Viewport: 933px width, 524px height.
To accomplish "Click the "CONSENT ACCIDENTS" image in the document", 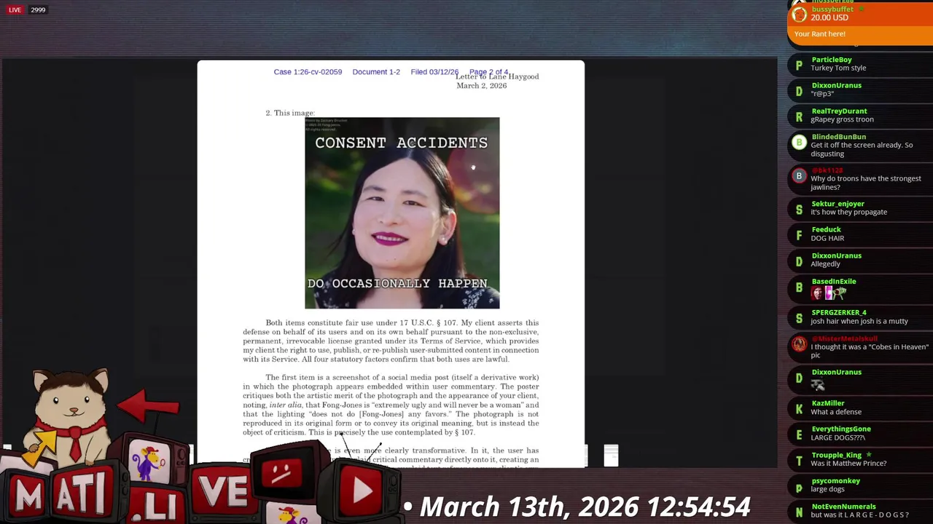I will click(402, 213).
